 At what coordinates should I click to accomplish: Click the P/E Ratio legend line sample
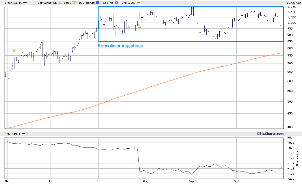(x=23, y=134)
